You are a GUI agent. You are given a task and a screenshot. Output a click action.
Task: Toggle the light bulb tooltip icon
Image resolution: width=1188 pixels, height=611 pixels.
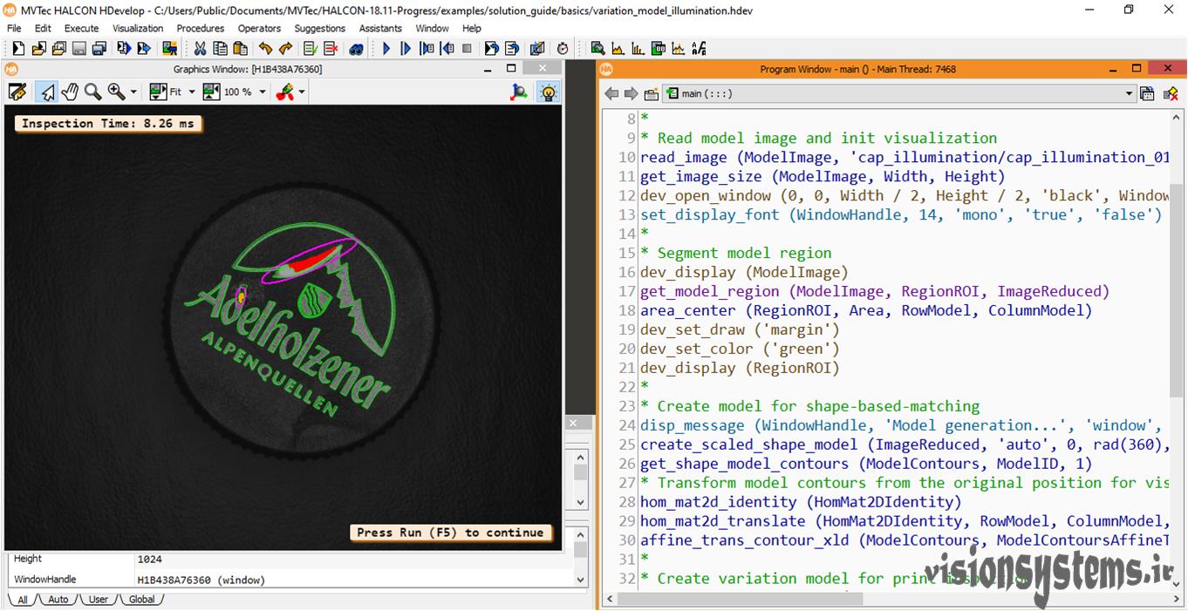pyautogui.click(x=549, y=92)
